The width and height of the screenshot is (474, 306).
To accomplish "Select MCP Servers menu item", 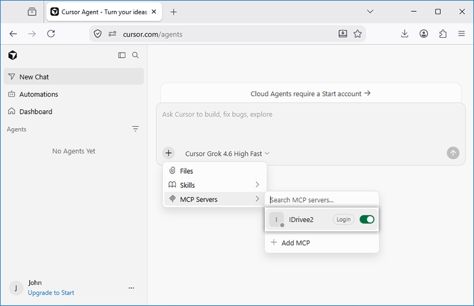I will click(x=215, y=199).
